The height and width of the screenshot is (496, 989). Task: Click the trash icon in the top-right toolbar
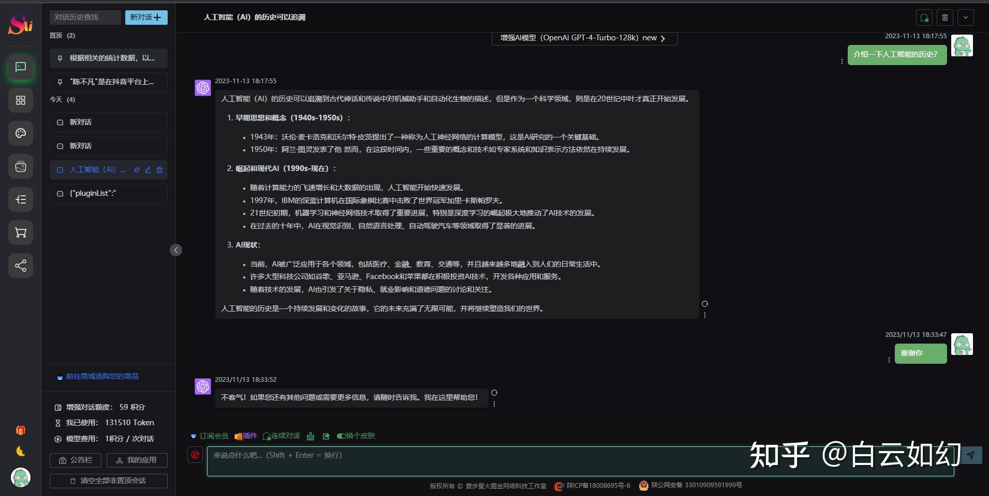[x=946, y=17]
